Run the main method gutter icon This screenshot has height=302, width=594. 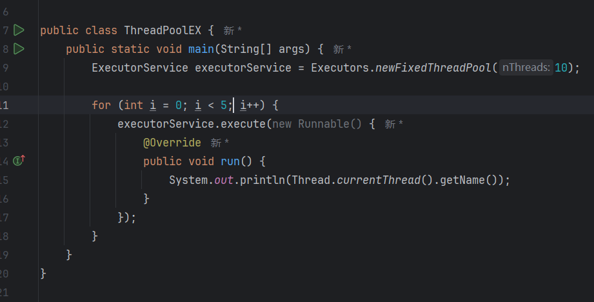19,48
